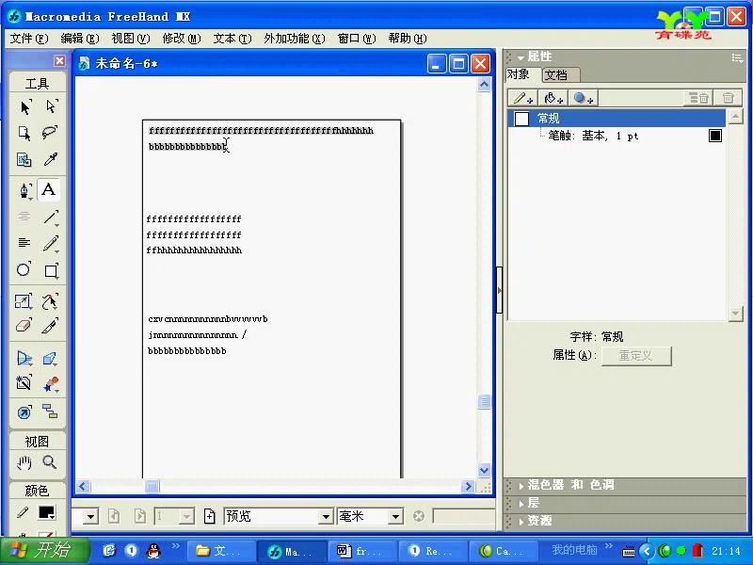Select the Knife tool
Viewport: 753px width, 565px height.
click(x=51, y=327)
